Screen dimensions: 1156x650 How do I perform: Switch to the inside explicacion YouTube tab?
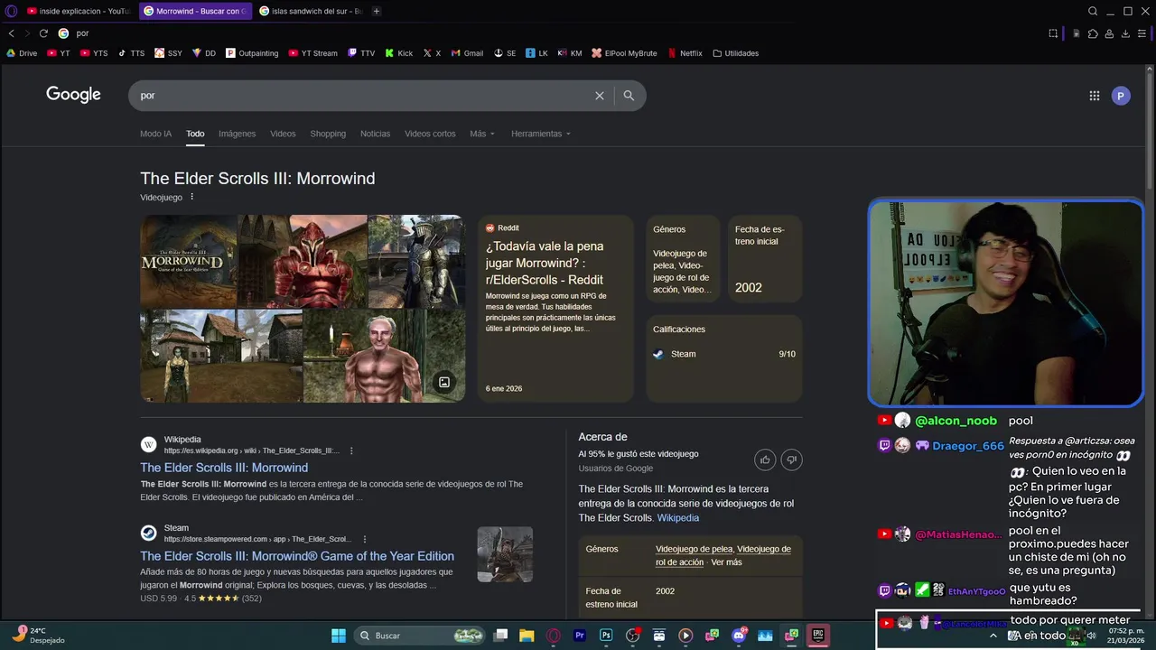(x=79, y=11)
